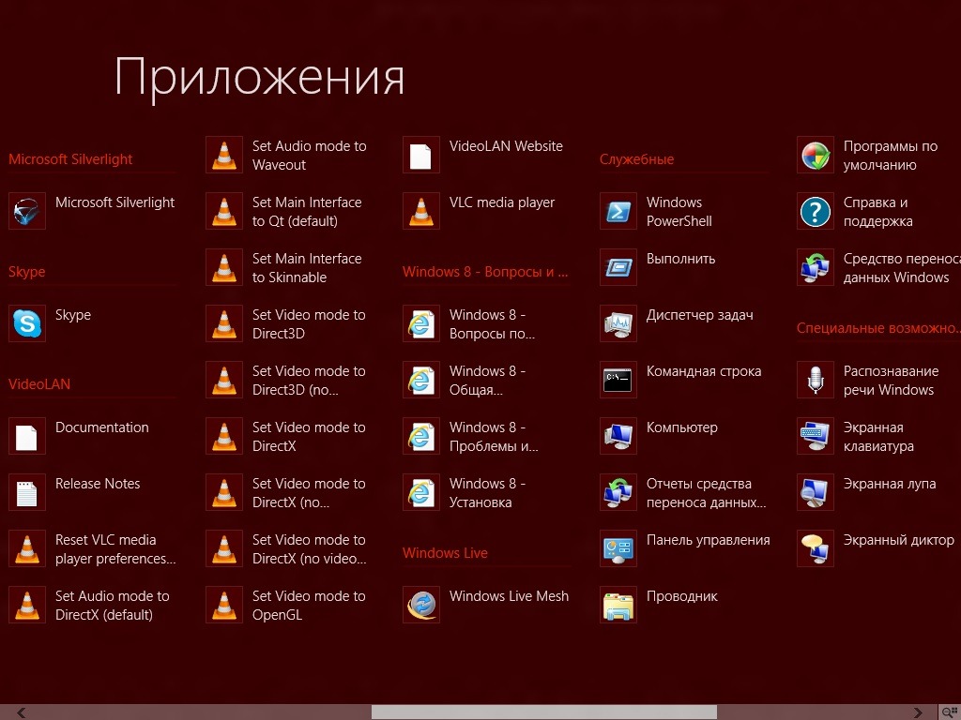Click Set Video mode to OpenGL icon

point(224,605)
